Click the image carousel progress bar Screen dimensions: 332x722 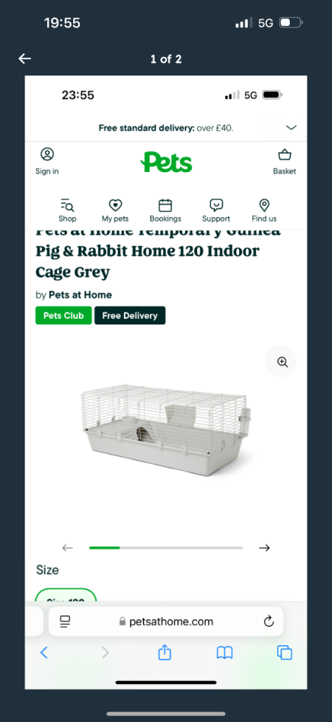coord(166,548)
